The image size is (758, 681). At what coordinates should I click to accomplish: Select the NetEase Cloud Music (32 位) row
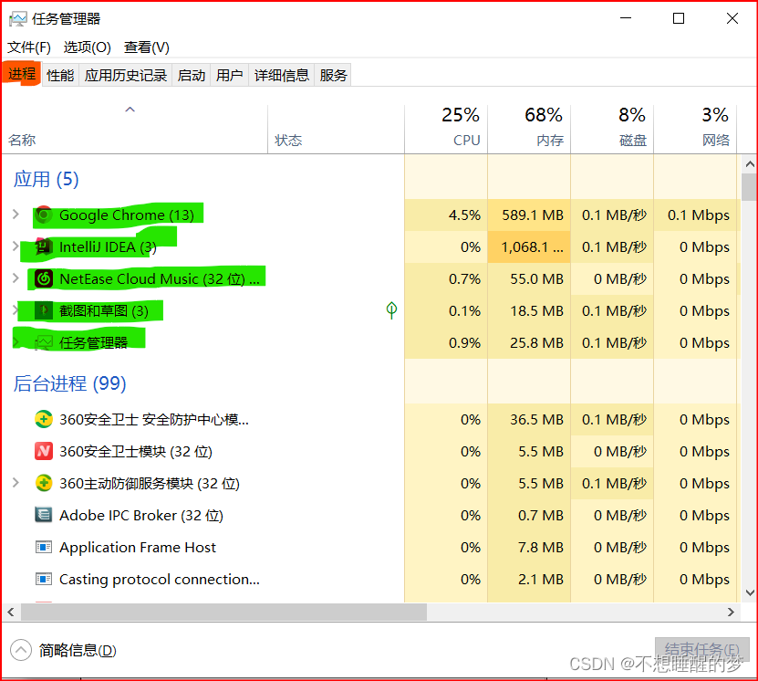[370, 278]
